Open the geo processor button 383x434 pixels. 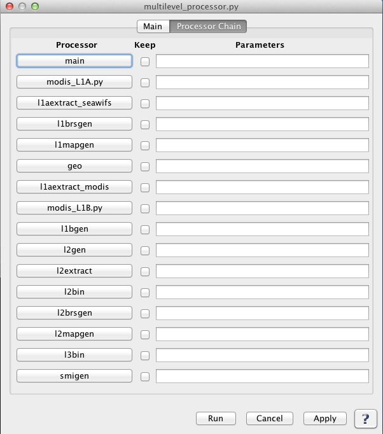(x=74, y=166)
